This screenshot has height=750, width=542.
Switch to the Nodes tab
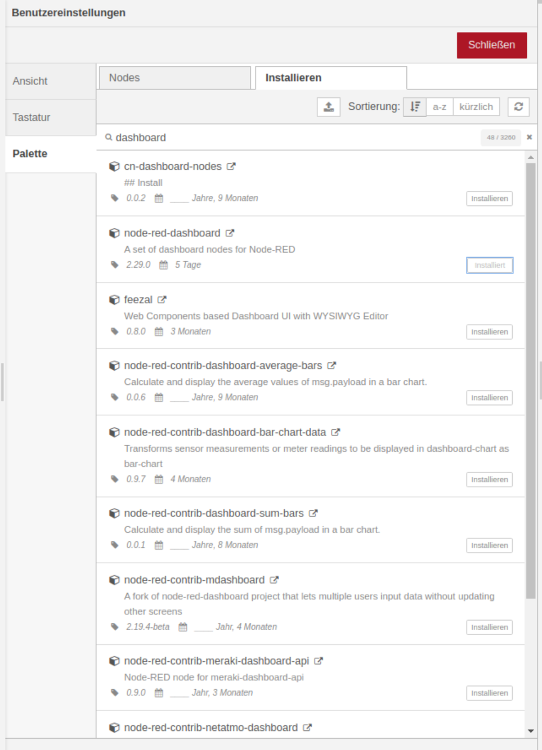(174, 78)
